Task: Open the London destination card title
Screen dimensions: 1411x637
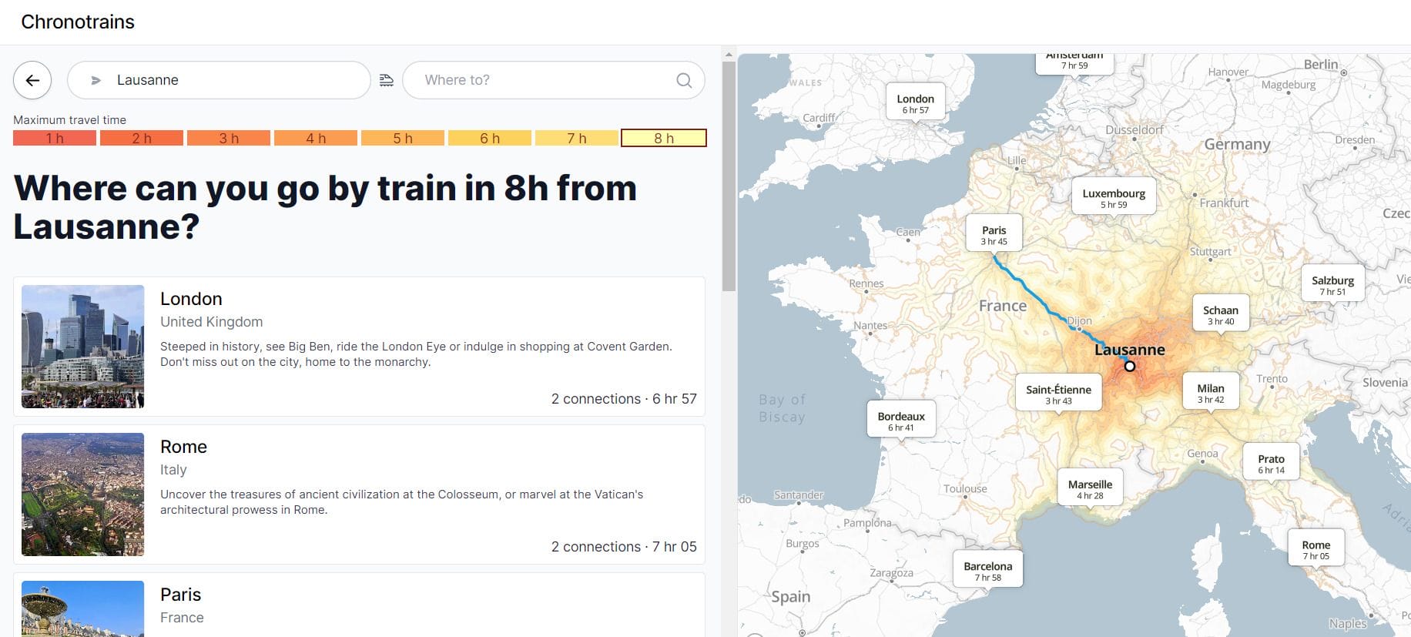Action: point(191,299)
